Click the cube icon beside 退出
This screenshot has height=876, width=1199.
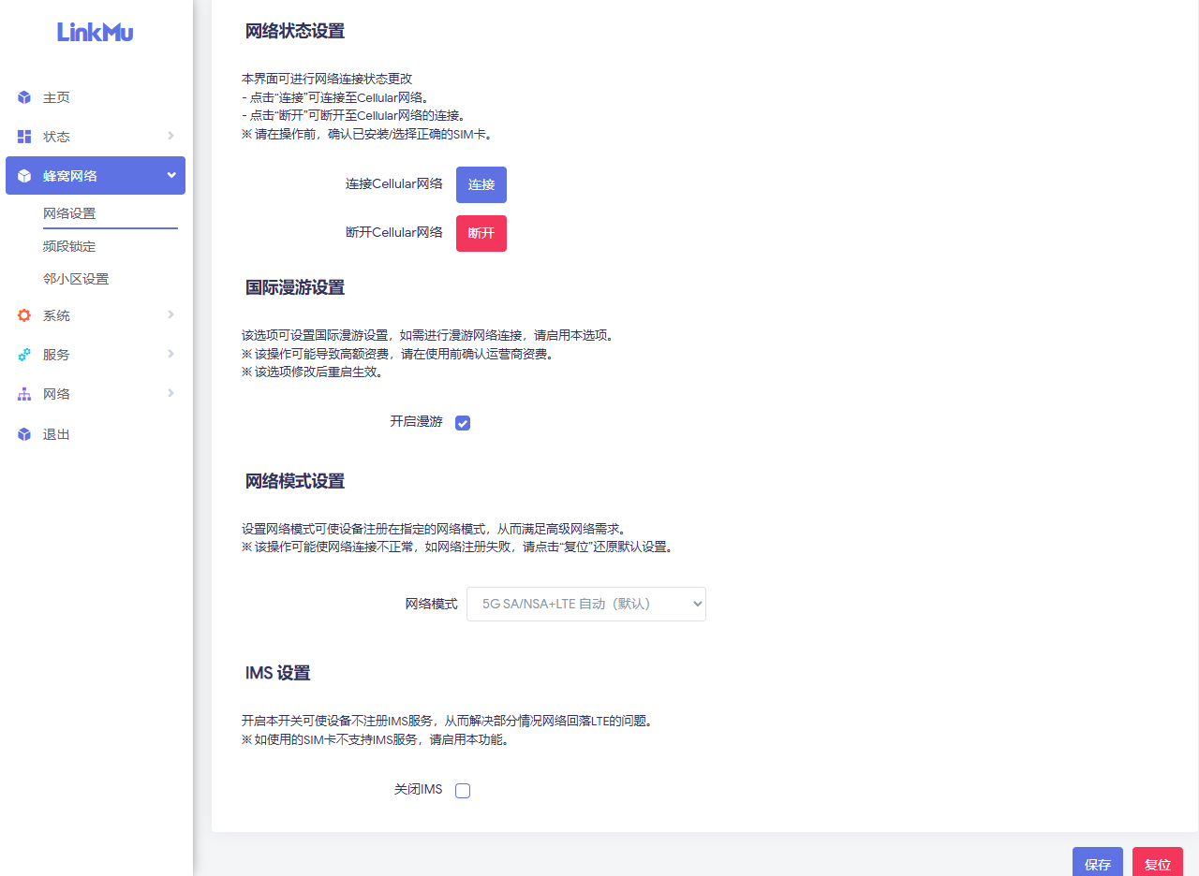point(24,434)
